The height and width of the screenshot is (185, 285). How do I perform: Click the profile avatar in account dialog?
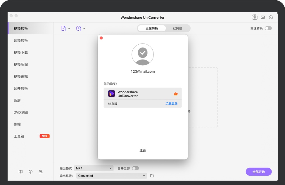[x=143, y=54]
